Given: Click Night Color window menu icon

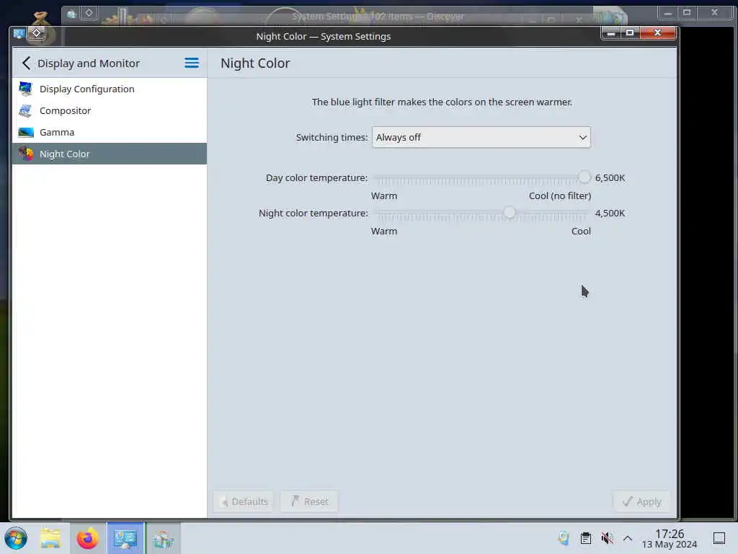Looking at the screenshot, I should [19, 33].
